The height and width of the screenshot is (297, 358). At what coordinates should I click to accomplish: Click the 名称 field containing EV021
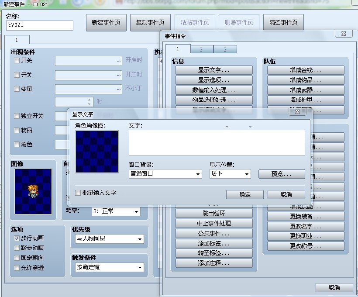(40, 25)
